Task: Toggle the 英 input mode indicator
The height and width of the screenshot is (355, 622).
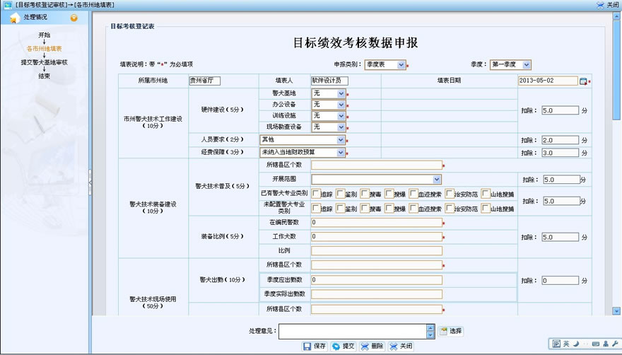Action: pyautogui.click(x=566, y=344)
